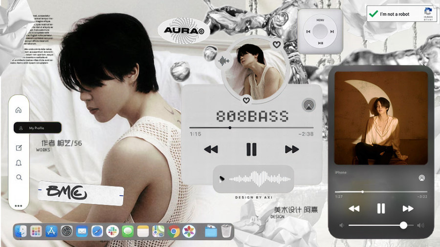Go to Home in the sidebar

19,110
